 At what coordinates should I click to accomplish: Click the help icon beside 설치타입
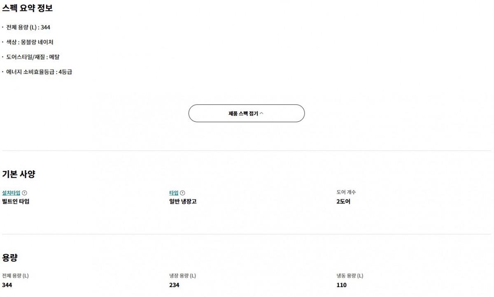point(24,193)
